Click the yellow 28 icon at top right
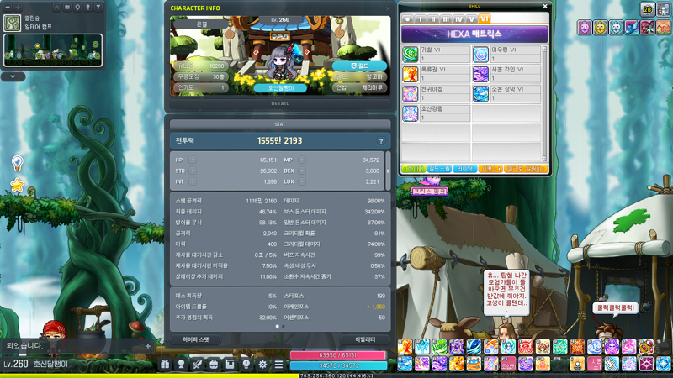 647,9
